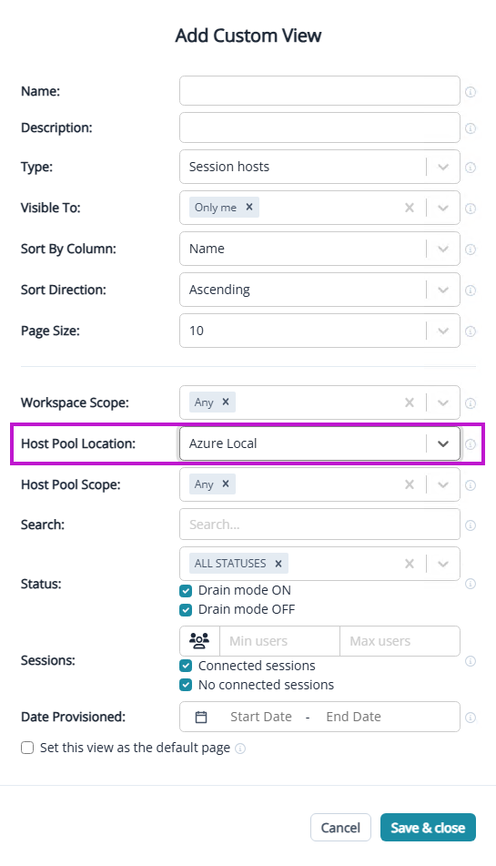This screenshot has height=866, width=496.
Task: Remove 'Any' tag from Workspace Scope
Action: point(226,402)
